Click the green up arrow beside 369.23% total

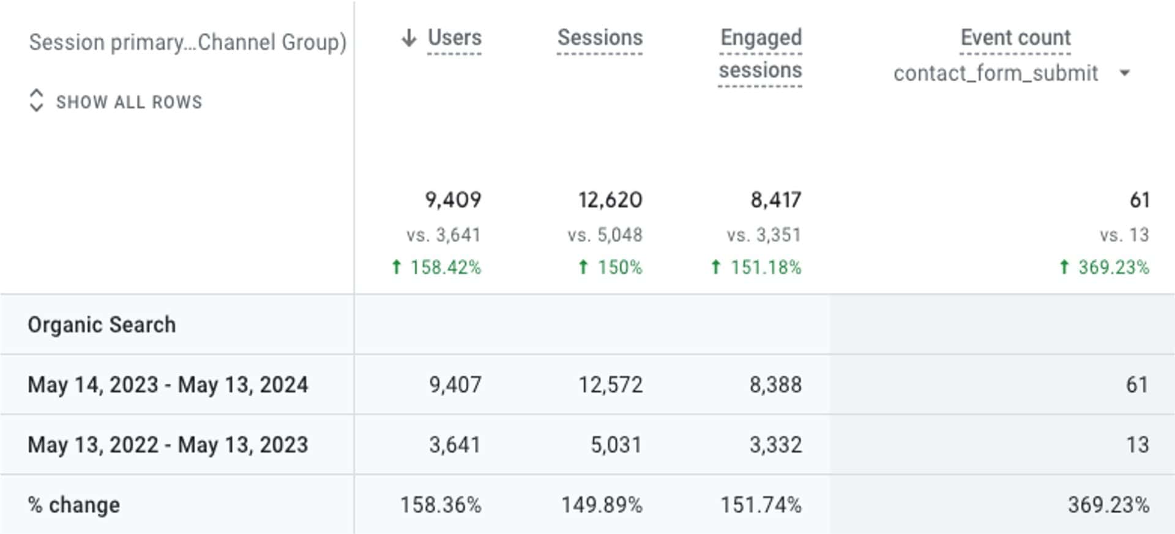[1064, 267]
